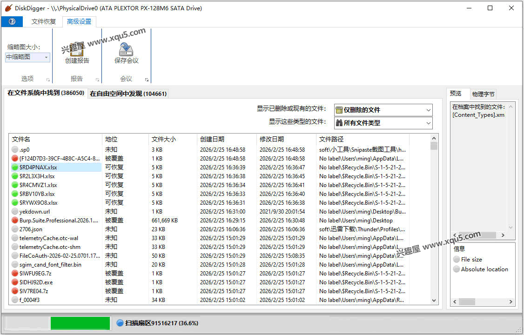Image resolution: width=524 pixels, height=335 pixels.
Task: Click green status icon of $RD4PNAX.xlsx
Action: click(15, 167)
